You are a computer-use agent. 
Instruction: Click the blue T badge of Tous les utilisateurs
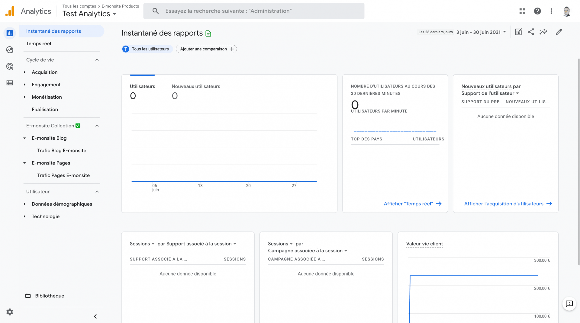point(126,49)
